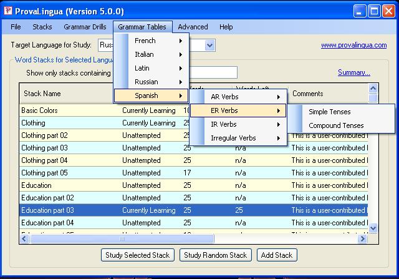This screenshot has width=399, height=279.
Task: Click the scroll down arrow of stack list
Action: (373, 228)
